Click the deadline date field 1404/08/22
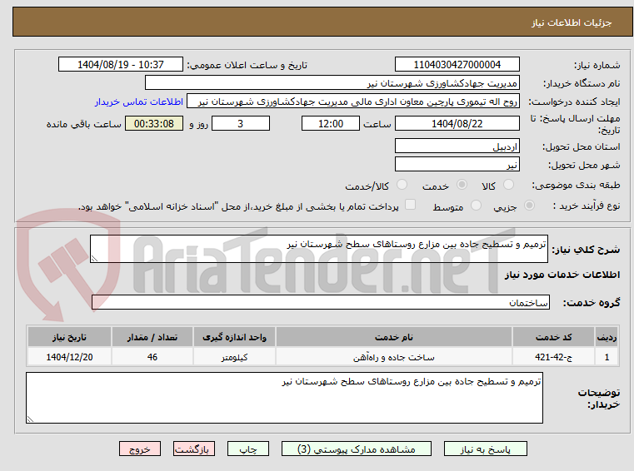Viewport: 634px width, 471px height. [457, 123]
